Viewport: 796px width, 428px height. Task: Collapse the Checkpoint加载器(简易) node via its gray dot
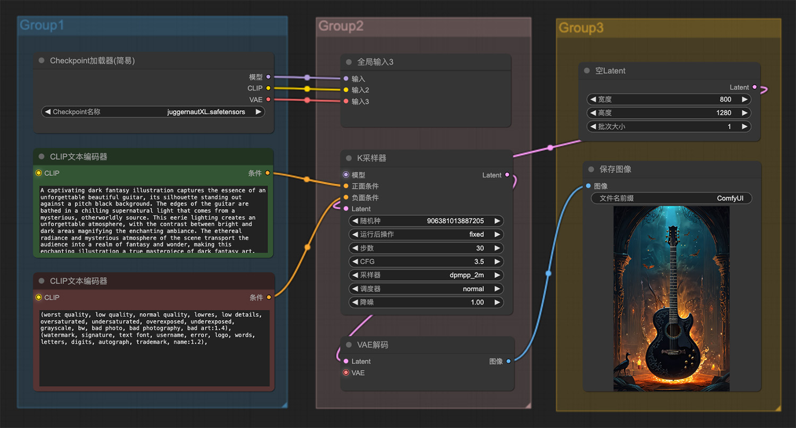tap(41, 60)
